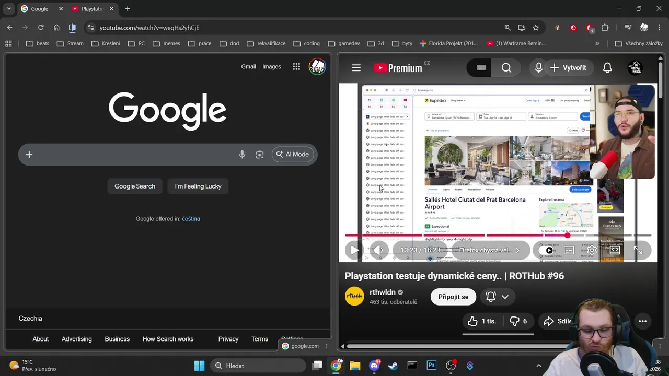Open the tab search dropdown arrow
Viewport: 669px width, 376px height.
(x=9, y=9)
